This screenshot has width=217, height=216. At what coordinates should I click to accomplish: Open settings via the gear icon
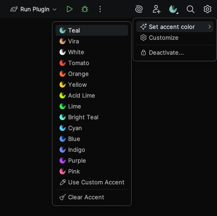click(208, 9)
